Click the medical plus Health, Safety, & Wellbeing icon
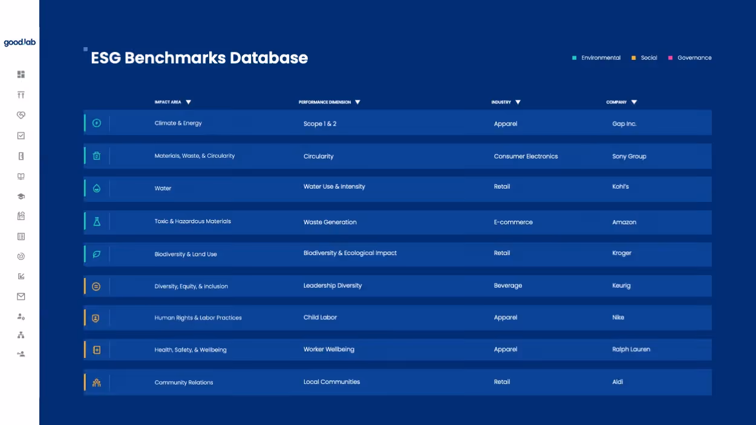 pos(96,349)
